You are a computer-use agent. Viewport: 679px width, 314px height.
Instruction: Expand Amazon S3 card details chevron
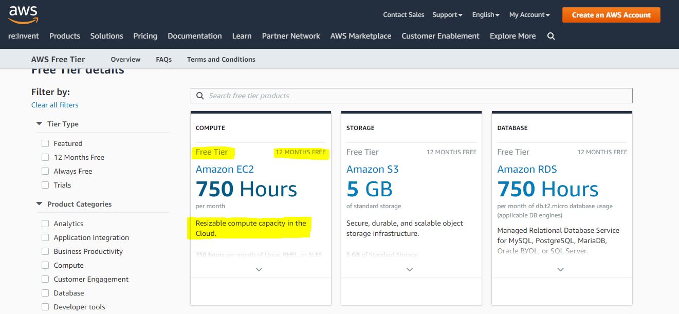[x=410, y=269]
